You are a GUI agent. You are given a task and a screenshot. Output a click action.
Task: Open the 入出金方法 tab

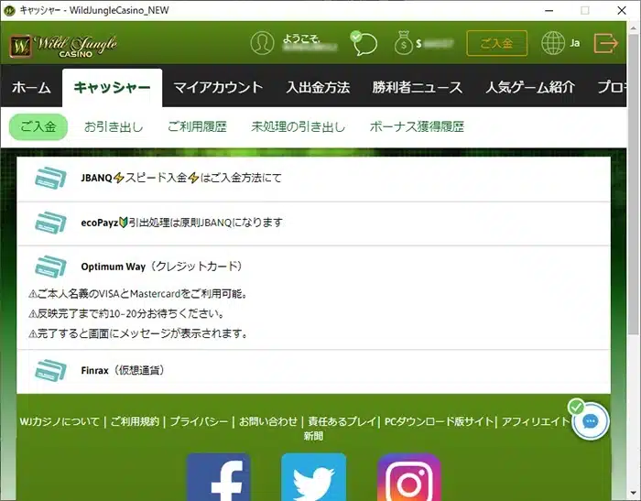[318, 88]
